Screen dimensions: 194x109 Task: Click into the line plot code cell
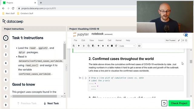tap(135, 83)
